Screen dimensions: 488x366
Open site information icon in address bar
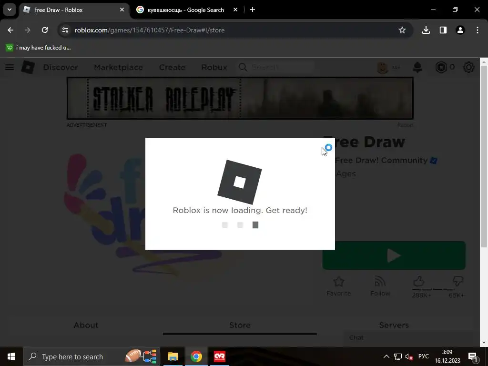tap(65, 30)
